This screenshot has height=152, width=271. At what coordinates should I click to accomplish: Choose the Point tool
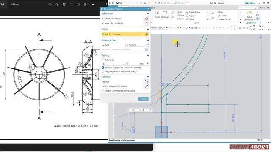[180, 19]
